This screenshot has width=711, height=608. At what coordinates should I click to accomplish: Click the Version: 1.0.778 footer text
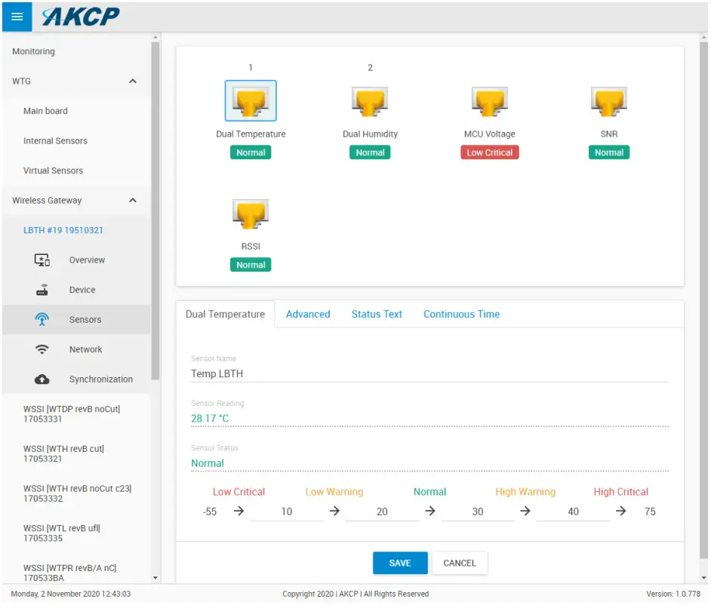[673, 594]
